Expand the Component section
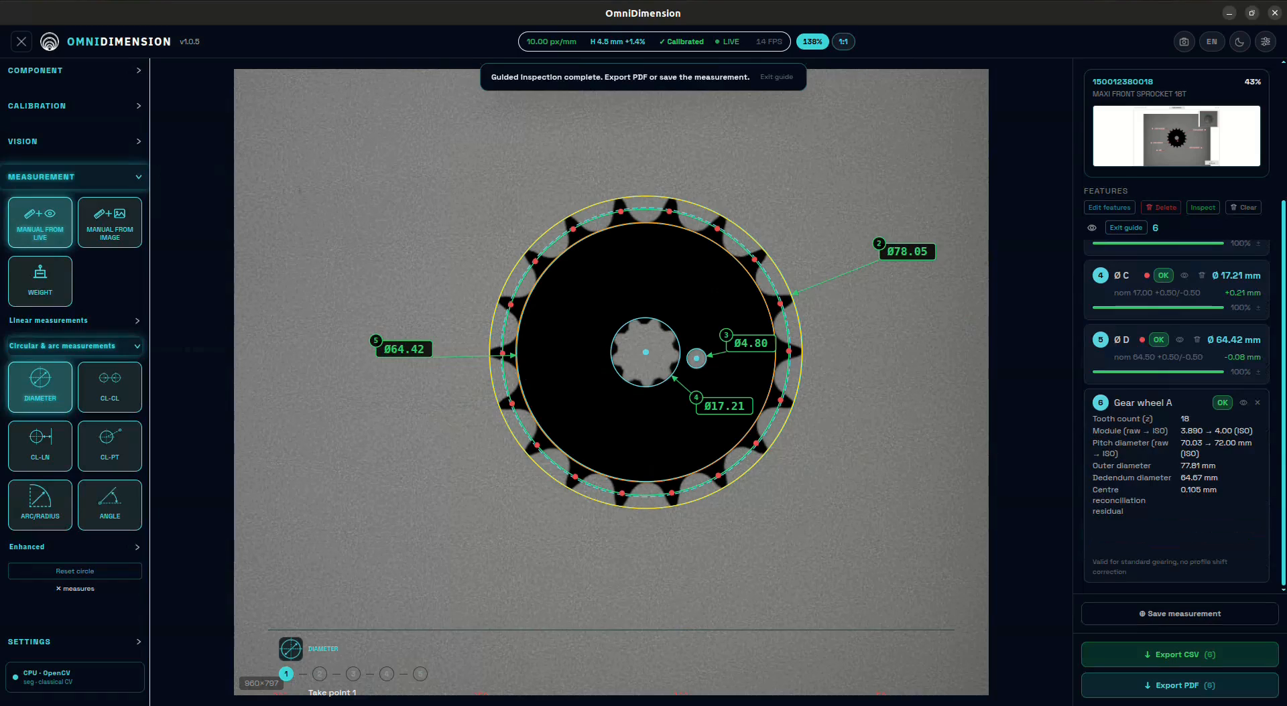The image size is (1287, 706). tap(74, 70)
